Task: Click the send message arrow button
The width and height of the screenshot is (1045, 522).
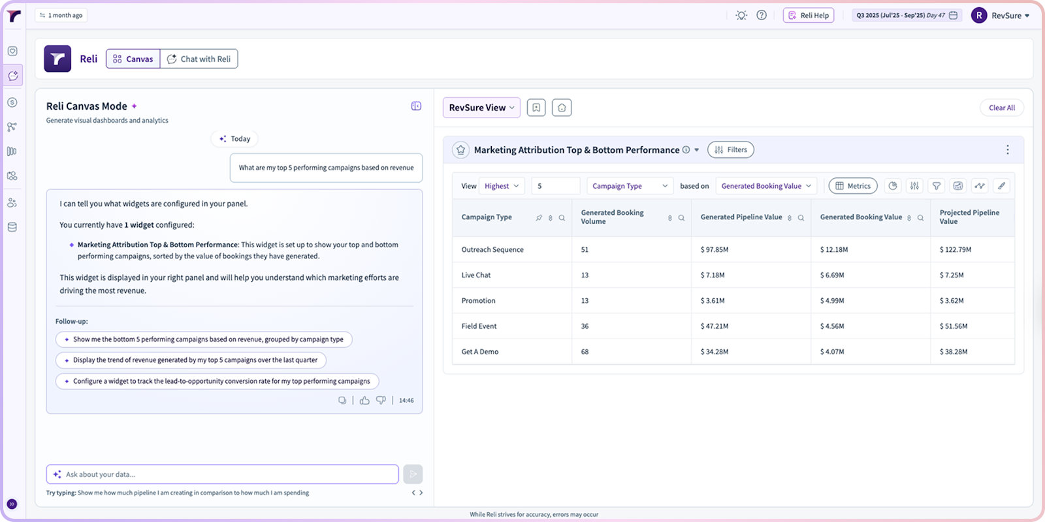Action: [413, 474]
